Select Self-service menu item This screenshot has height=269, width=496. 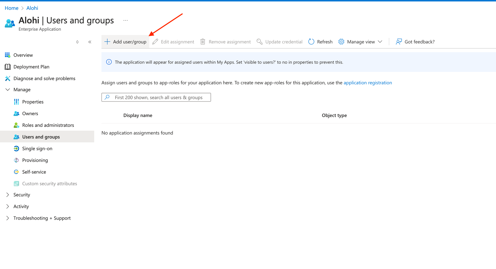point(34,172)
